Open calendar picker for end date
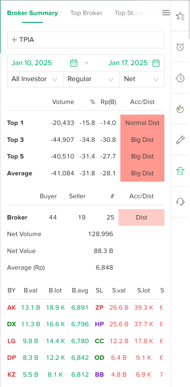Screen dimensions: 190x387 [x=155, y=63]
